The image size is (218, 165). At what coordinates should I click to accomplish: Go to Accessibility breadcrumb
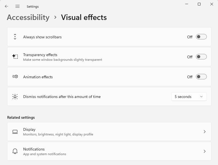28,17
